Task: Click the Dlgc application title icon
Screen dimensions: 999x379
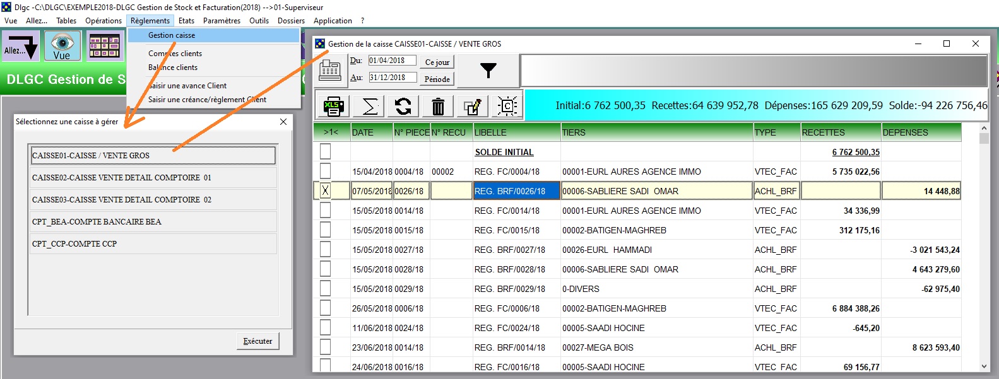Action: [6, 7]
